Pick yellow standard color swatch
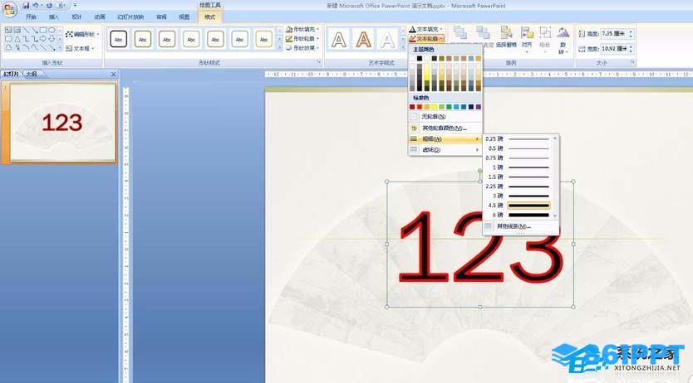 tap(434, 107)
